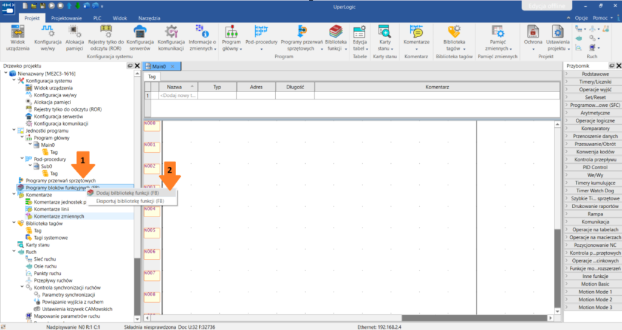
Task: Select Dodaj bibliotekę funkcji (FB) menu entry
Action: pos(132,193)
